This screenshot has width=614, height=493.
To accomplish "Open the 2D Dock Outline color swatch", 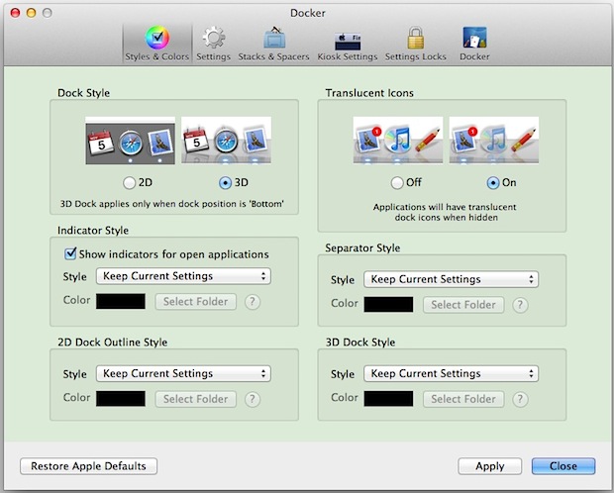I will click(x=121, y=399).
